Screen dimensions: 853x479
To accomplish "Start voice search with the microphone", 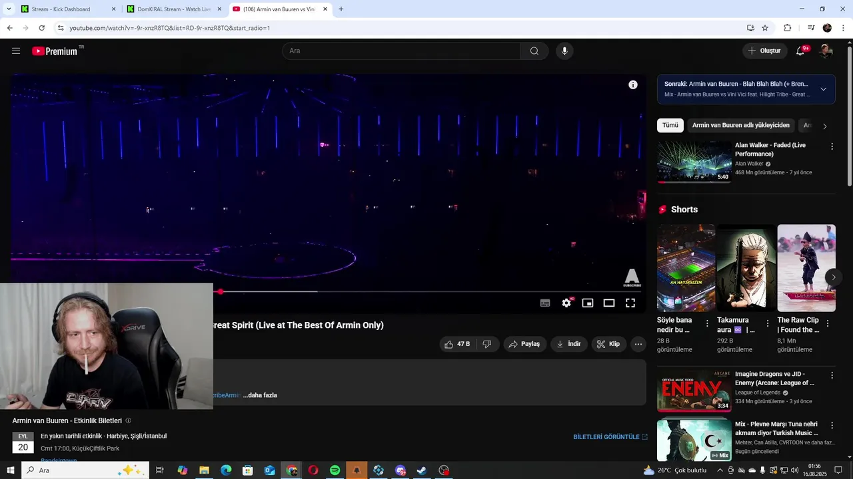I will pos(564,51).
